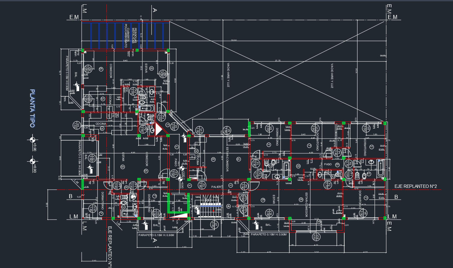Click the 30.50 overall dimension text
The height and width of the screenshot is (268, 453).
[x=233, y=40]
